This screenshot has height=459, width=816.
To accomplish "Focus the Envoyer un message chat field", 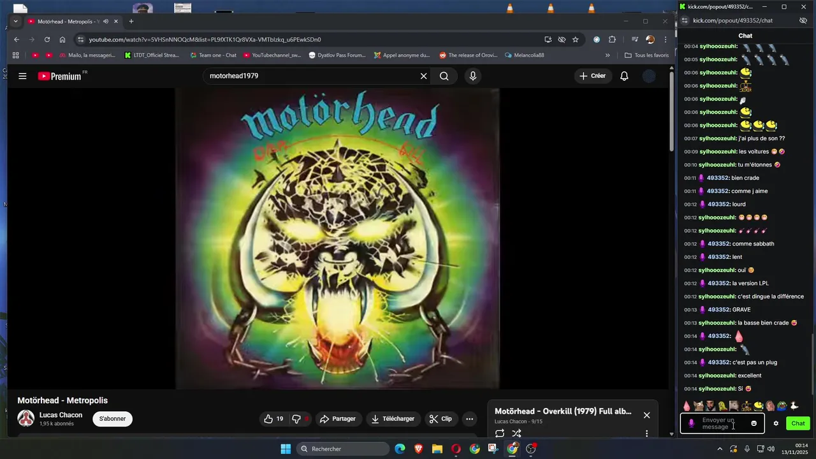I will (718, 423).
